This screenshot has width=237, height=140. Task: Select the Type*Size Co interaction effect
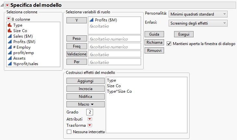[x=119, y=91]
